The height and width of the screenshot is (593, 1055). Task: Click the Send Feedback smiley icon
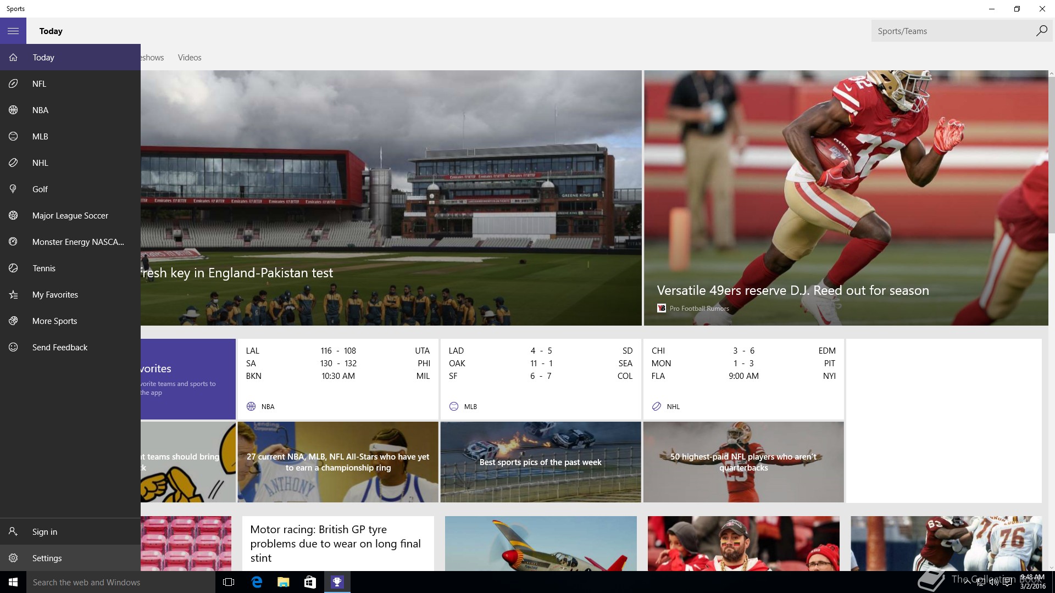pyautogui.click(x=13, y=347)
